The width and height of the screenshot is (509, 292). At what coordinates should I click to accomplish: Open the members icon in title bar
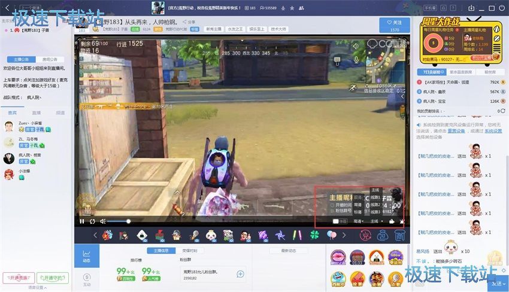[x=301, y=8]
